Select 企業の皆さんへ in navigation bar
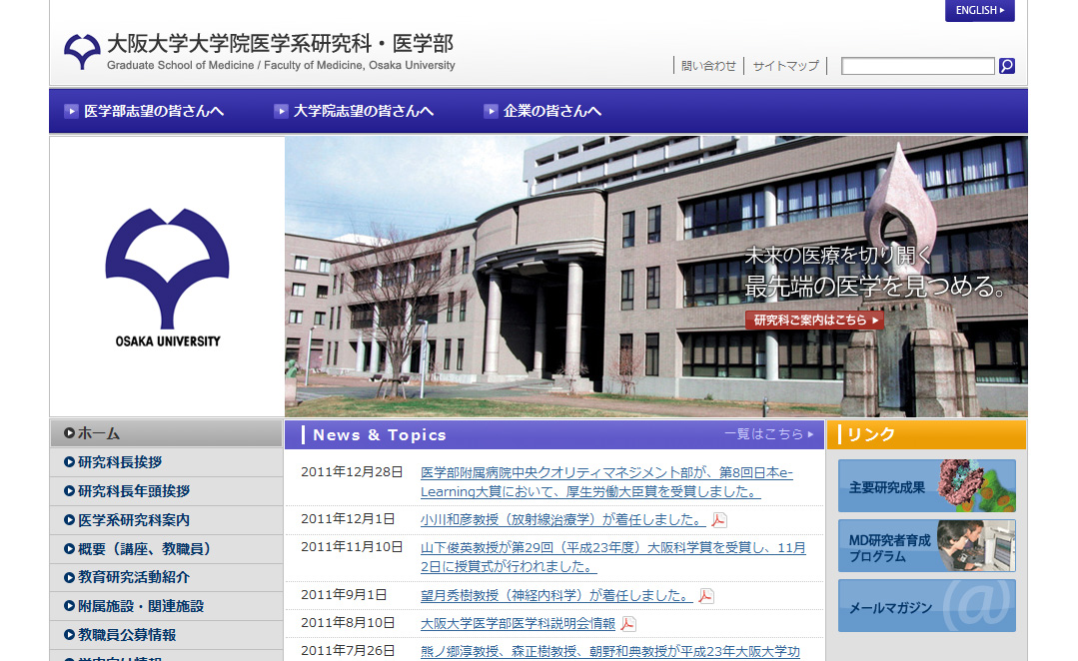1078x661 pixels. point(543,111)
